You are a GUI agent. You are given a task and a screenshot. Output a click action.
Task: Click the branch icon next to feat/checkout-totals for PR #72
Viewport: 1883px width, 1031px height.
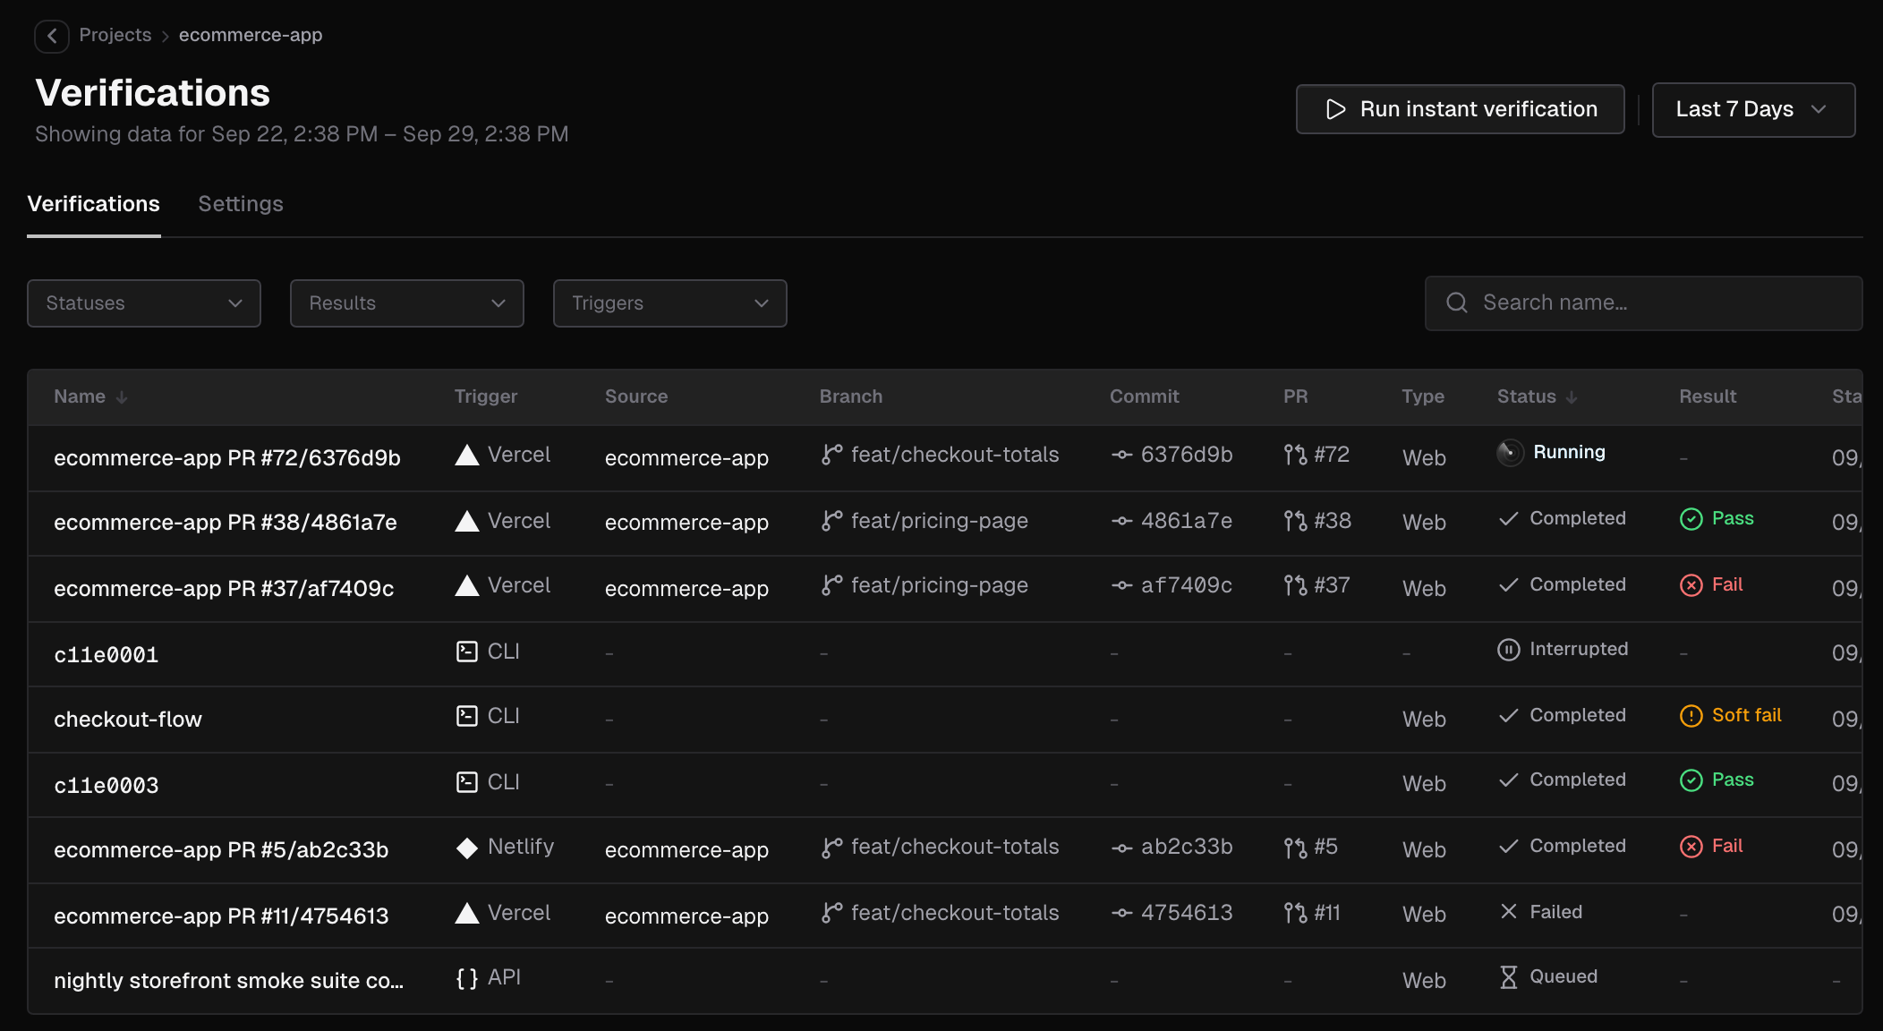point(831,455)
